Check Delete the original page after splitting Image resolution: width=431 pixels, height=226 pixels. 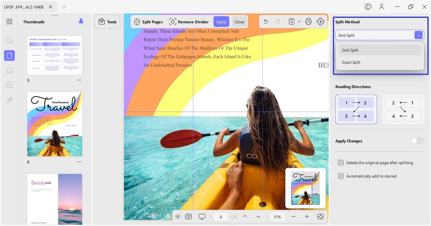tap(340, 163)
